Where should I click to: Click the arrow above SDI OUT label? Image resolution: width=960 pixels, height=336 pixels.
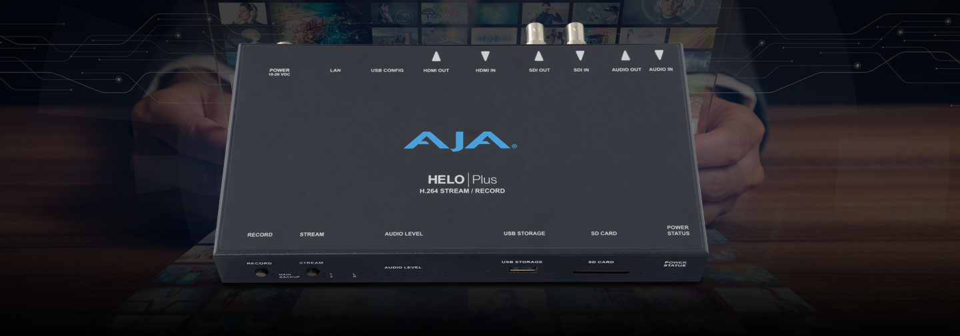click(x=539, y=57)
